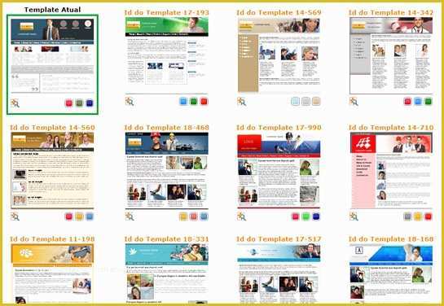Choose the pink color for Template 18-468
The height and width of the screenshot is (306, 444).
click(x=194, y=216)
